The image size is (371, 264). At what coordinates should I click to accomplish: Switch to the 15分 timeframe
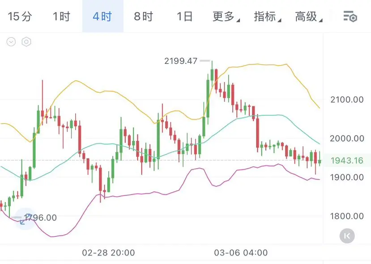pyautogui.click(x=20, y=17)
